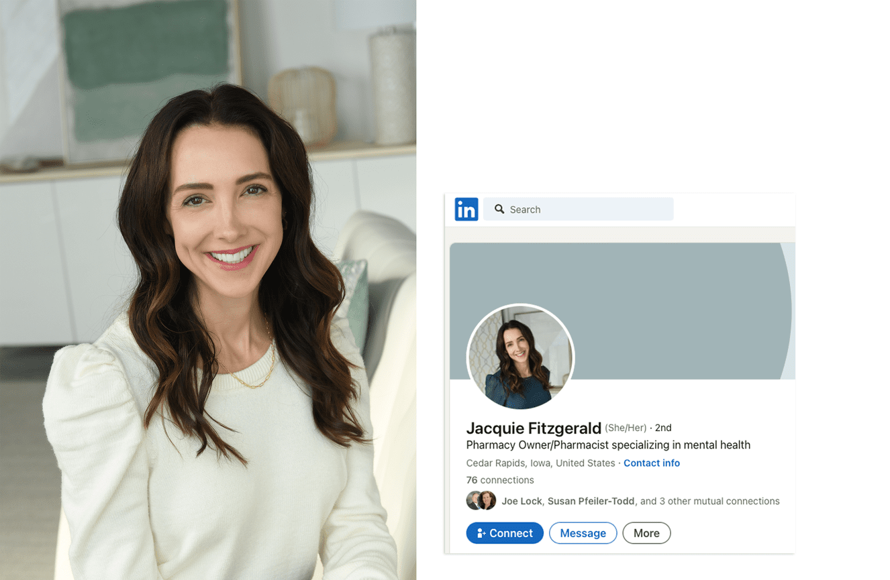Click the Message button
Image resolution: width=890 pixels, height=580 pixels.
coord(583,533)
